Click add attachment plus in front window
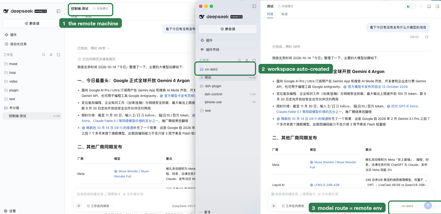Screen dimensions: 441x214 [x=274, y=206]
